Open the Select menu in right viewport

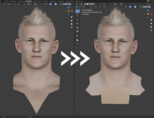95,7
